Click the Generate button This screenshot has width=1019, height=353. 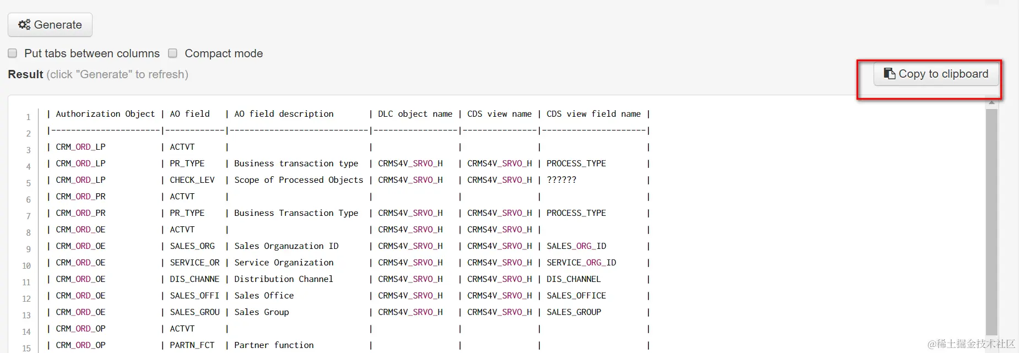coord(50,25)
